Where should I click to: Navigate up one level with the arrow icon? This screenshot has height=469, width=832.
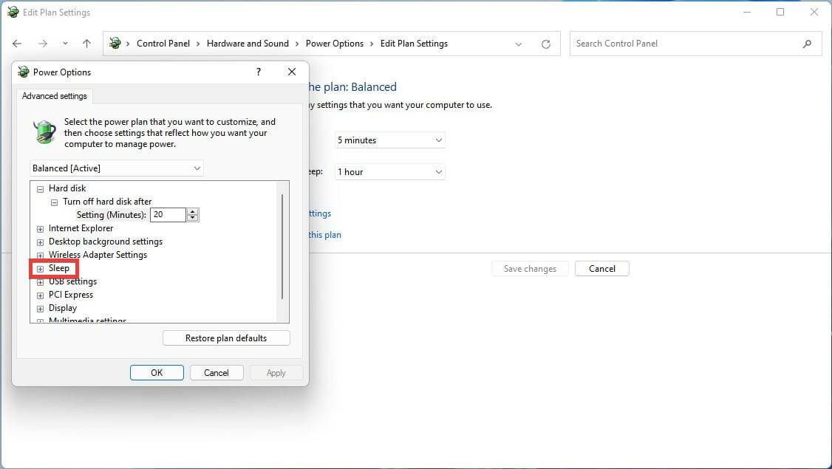pos(86,44)
